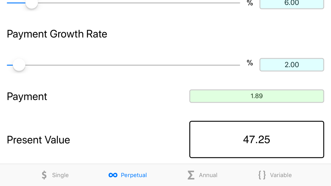
Task: Switch to the Single tab label
Action: tap(60, 175)
